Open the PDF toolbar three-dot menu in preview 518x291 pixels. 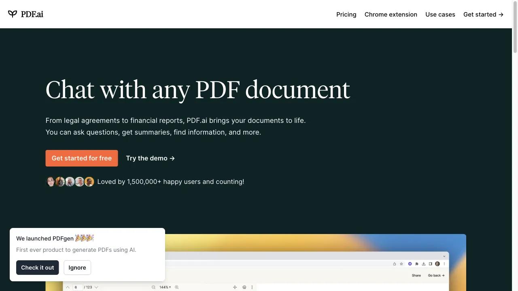(252, 287)
